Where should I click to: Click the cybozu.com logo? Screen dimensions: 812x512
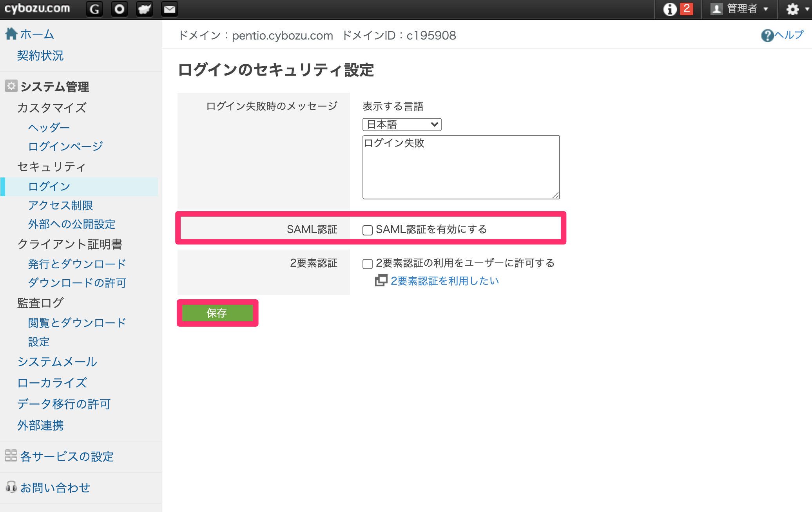[37, 8]
